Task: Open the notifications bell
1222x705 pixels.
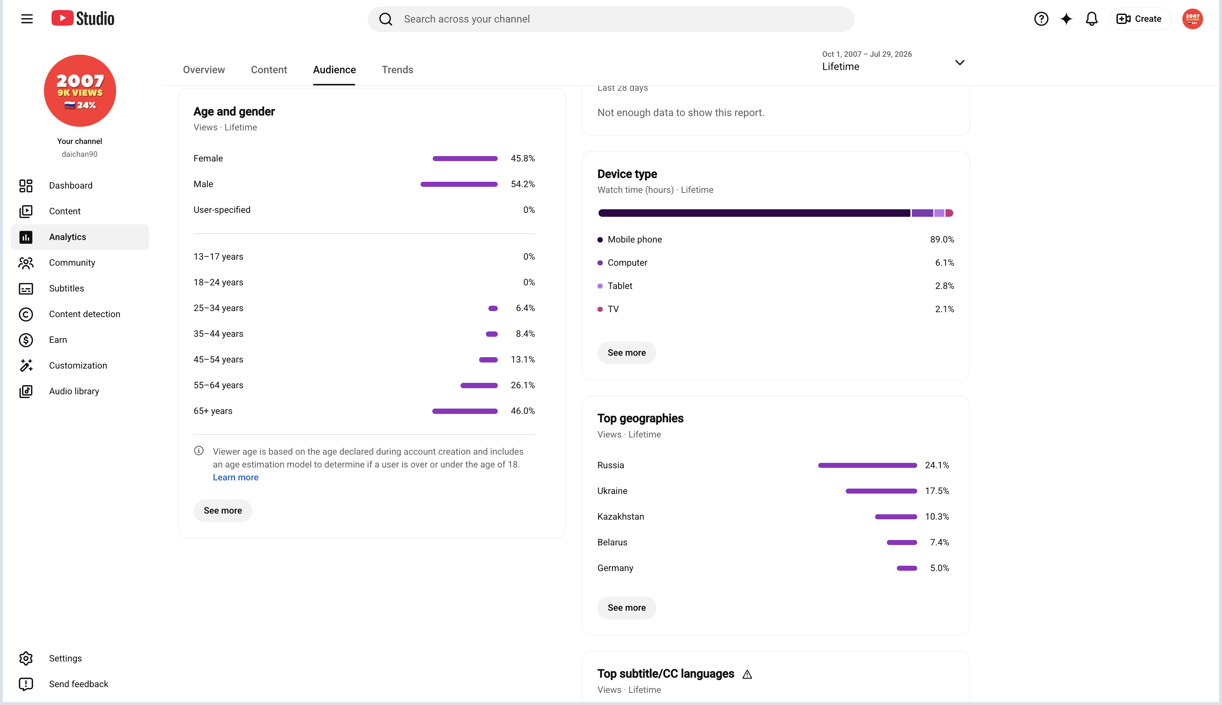Action: click(1091, 19)
